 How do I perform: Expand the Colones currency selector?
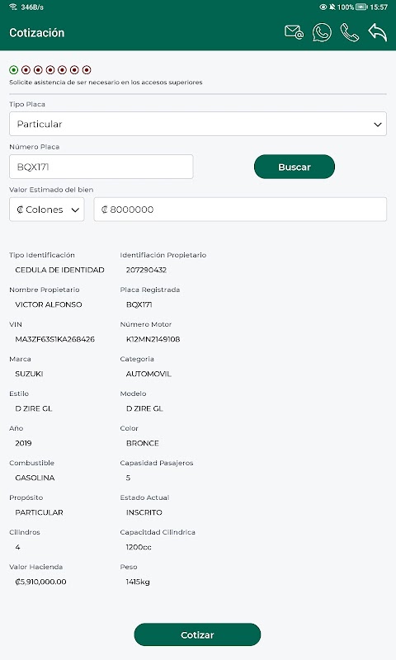[x=47, y=210]
